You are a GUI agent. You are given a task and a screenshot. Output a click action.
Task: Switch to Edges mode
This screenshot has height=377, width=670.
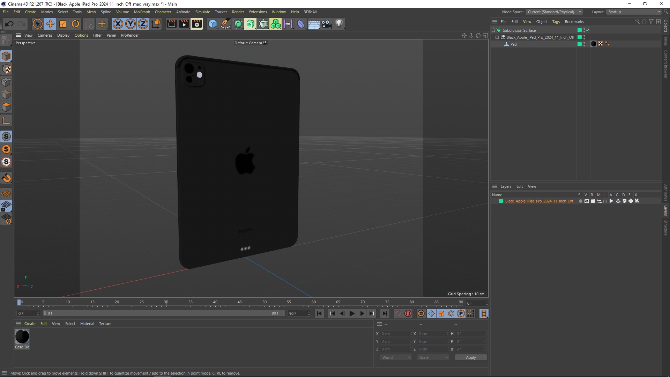tap(6, 95)
